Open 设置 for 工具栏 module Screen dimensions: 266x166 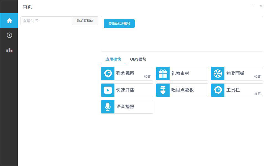pos(257,94)
